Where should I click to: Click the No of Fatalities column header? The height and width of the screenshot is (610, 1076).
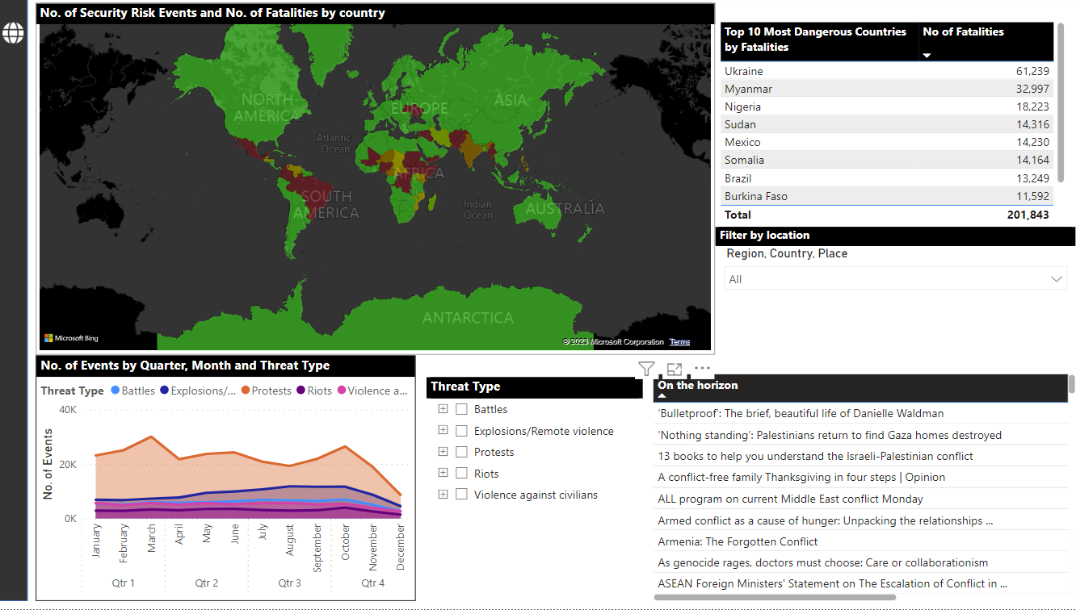(963, 32)
